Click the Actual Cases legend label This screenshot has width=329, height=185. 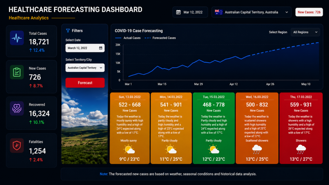(132, 38)
